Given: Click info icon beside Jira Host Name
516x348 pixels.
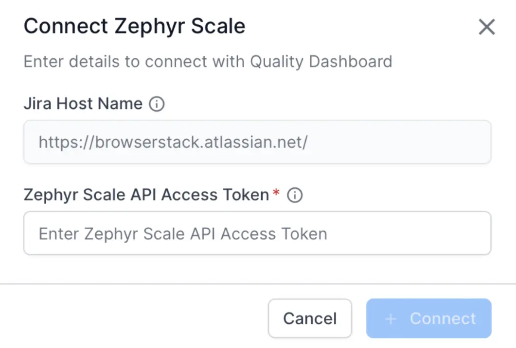Looking at the screenshot, I should point(157,104).
